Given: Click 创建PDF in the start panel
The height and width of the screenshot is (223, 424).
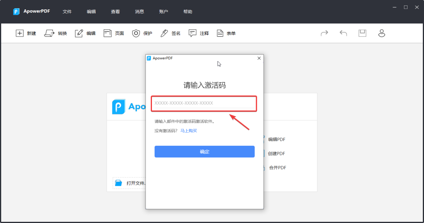Looking at the screenshot, I should 276,154.
